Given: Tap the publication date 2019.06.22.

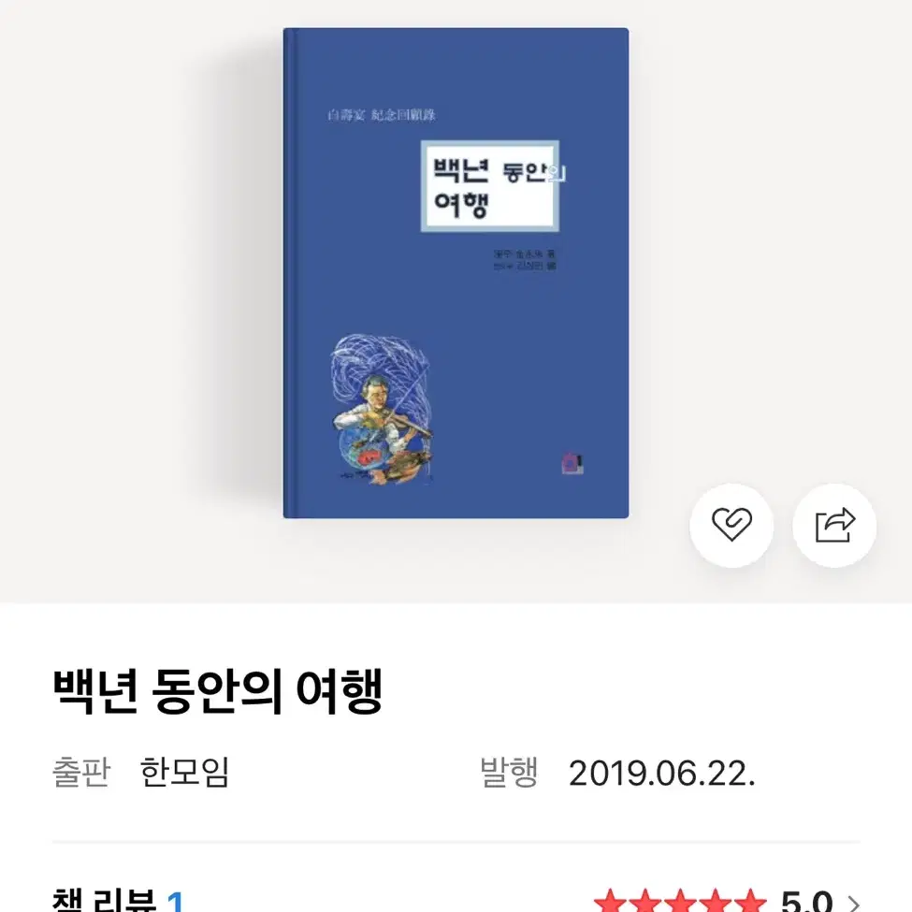Looking at the screenshot, I should [662, 774].
